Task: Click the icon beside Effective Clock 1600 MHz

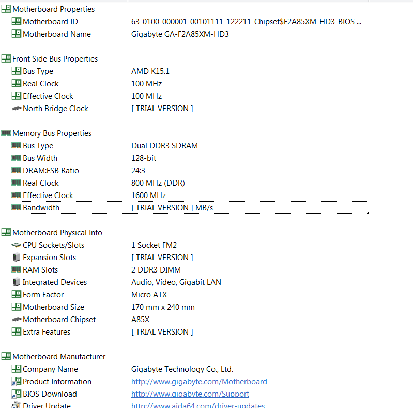Action: (17, 195)
